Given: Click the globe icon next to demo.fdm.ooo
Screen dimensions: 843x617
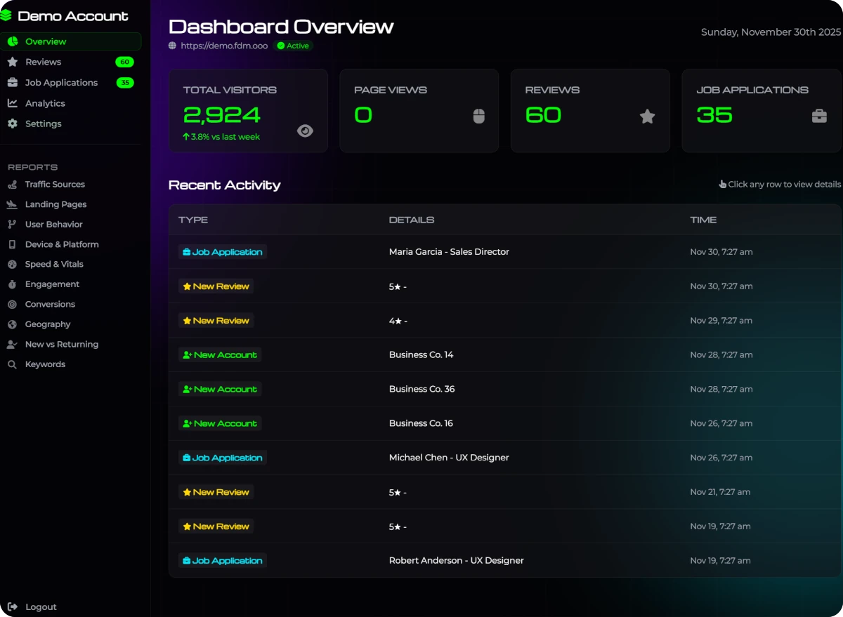Looking at the screenshot, I should (x=171, y=46).
